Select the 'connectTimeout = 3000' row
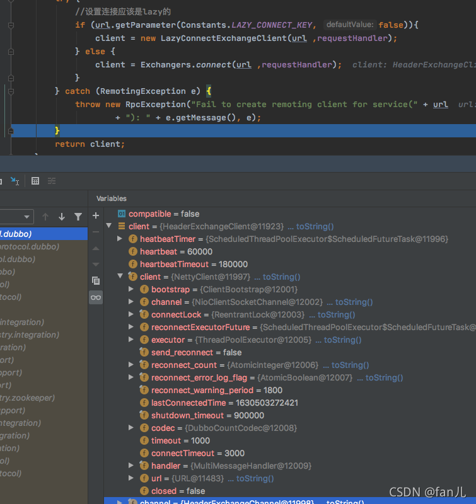The height and width of the screenshot is (504, 476). tap(290, 453)
